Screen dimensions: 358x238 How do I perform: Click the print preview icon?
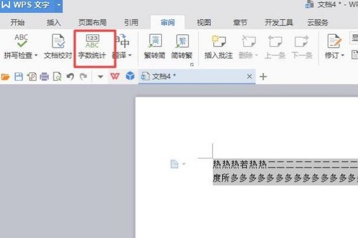(x=57, y=77)
